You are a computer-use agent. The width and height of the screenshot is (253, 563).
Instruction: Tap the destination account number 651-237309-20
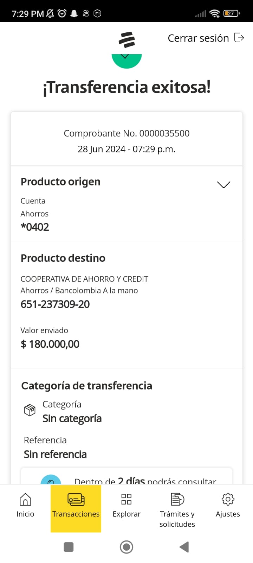pos(55,304)
